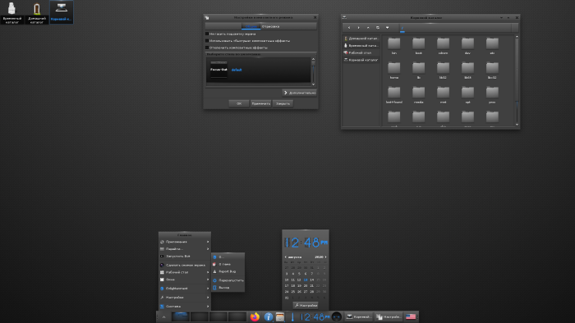Expand the Система submenu arrow

click(x=208, y=306)
